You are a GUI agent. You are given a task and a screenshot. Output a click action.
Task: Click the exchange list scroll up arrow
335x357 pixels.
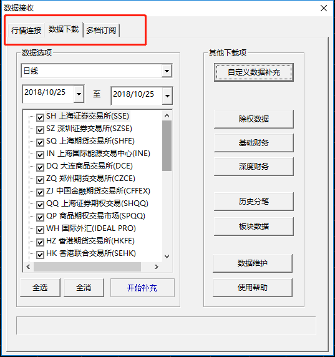pos(167,115)
